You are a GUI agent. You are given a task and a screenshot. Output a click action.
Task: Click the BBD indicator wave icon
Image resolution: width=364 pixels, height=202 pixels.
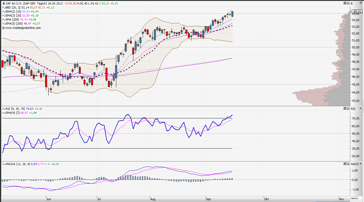click(x=3, y=7)
